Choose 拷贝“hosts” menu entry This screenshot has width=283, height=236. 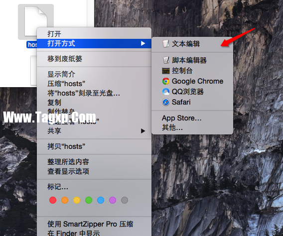click(94, 146)
